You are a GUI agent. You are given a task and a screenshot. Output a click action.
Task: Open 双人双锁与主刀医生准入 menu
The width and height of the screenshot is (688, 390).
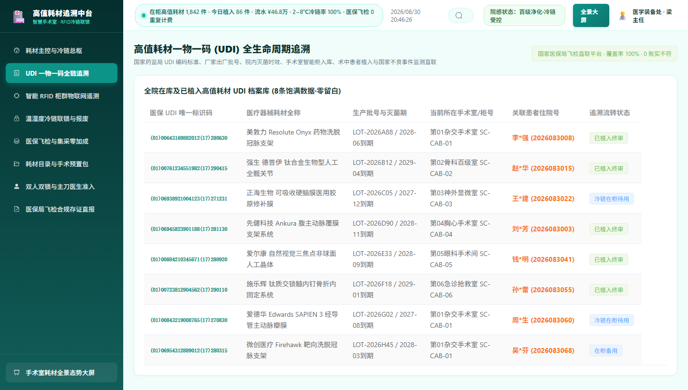coord(61,187)
